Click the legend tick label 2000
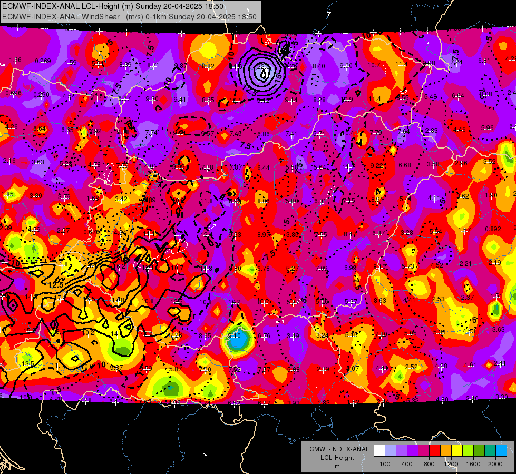The image size is (516, 474). (495, 464)
